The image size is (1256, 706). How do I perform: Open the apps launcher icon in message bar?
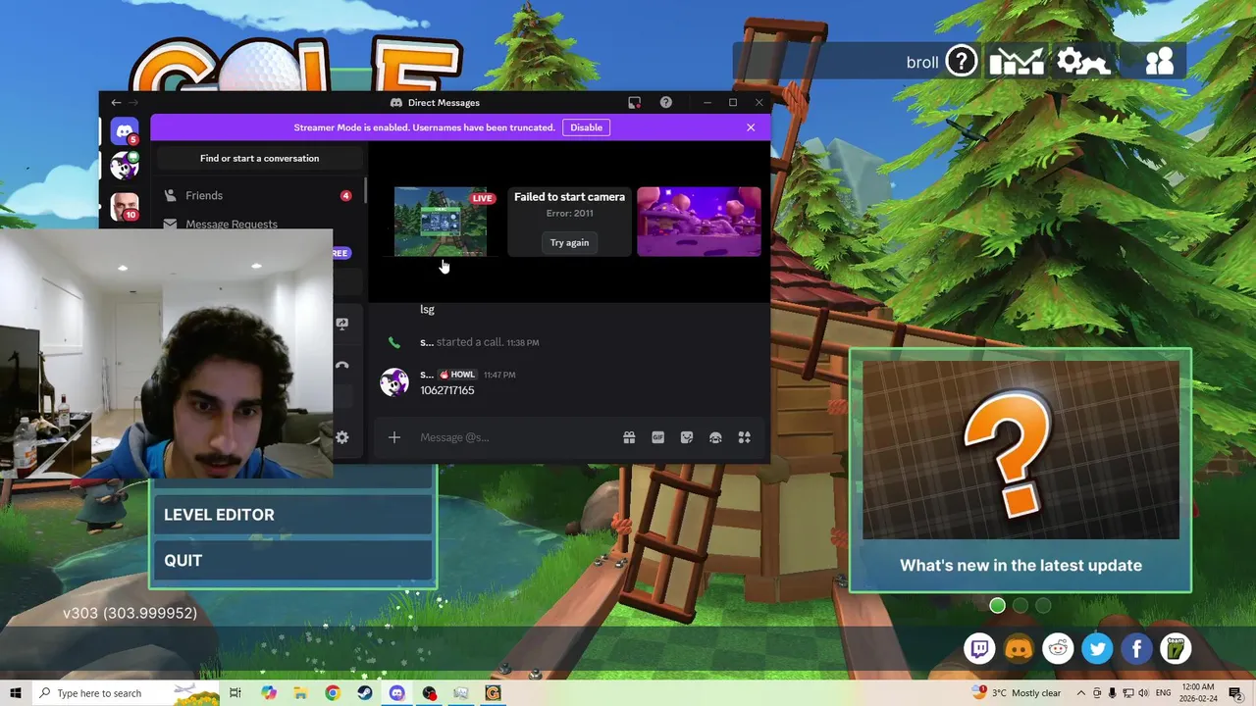(x=744, y=437)
